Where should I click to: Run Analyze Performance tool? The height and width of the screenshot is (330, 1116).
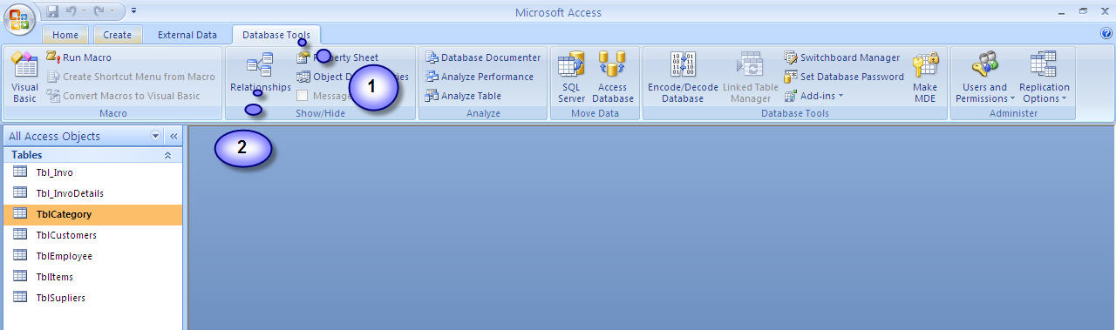point(480,77)
